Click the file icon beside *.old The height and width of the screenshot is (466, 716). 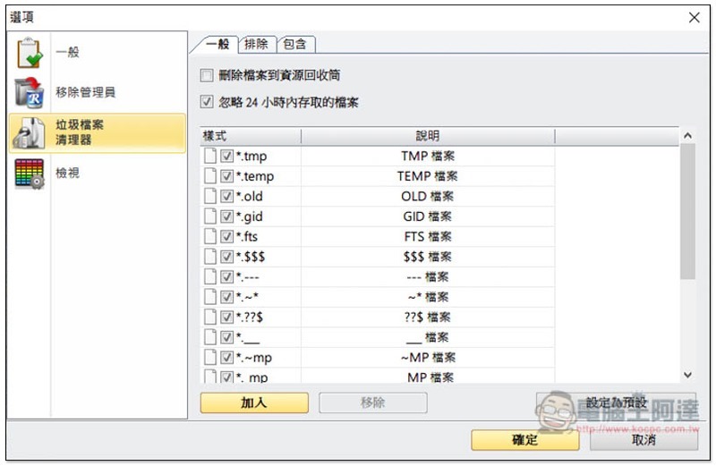point(210,196)
